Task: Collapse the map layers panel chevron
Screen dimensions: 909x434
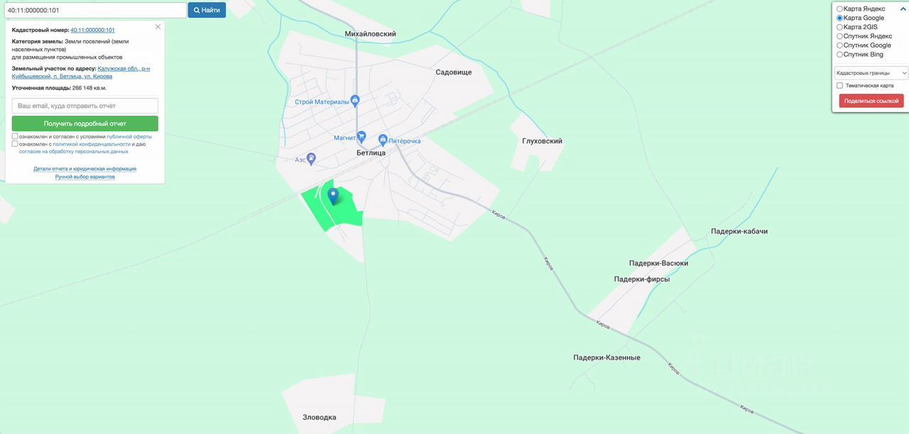Action: tap(903, 9)
